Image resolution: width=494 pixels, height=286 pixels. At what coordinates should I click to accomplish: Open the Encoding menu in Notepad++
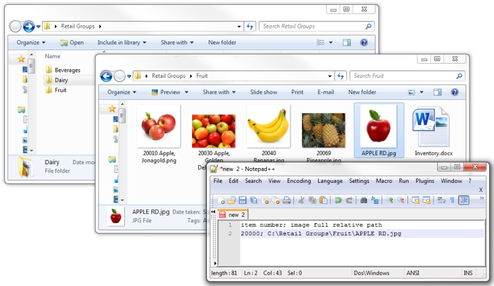[x=299, y=181]
